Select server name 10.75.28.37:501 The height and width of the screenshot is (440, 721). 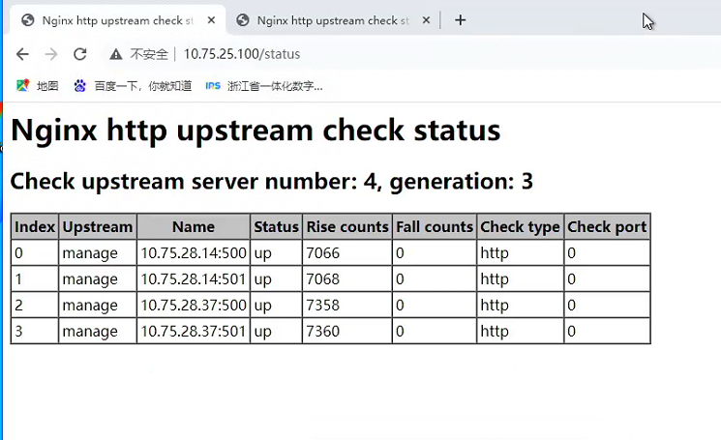click(194, 331)
